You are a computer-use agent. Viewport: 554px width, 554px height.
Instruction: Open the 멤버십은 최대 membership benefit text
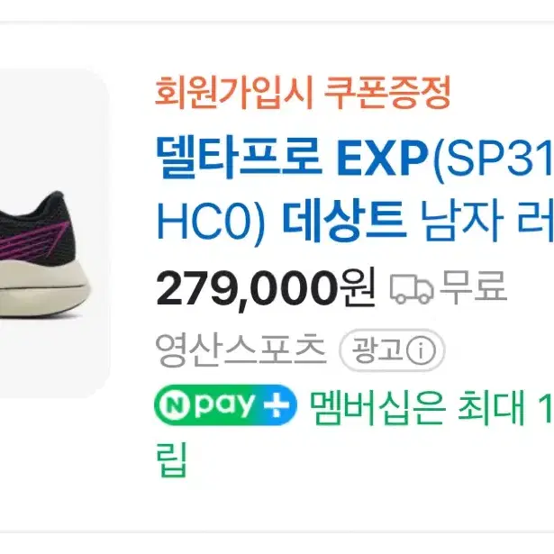pos(417,406)
